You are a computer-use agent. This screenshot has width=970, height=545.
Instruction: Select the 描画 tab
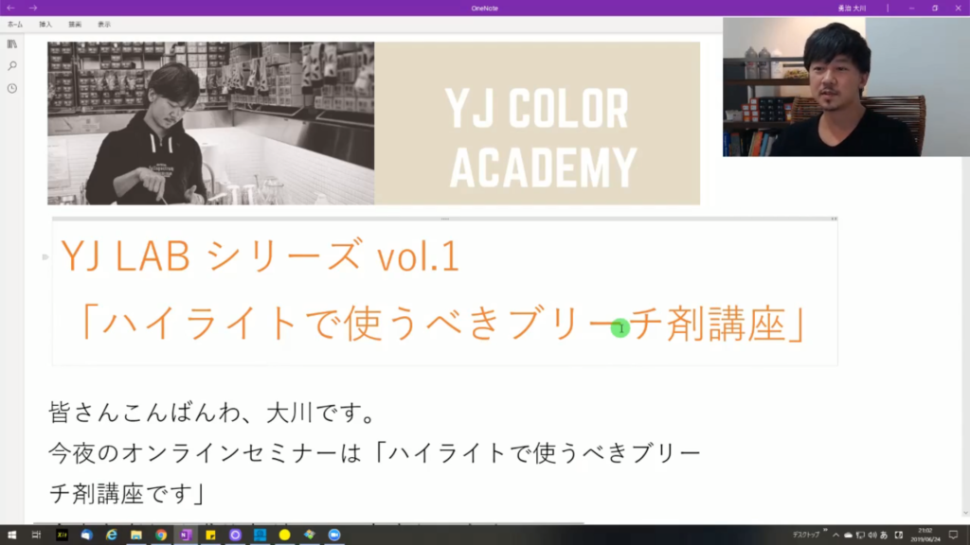coord(75,24)
